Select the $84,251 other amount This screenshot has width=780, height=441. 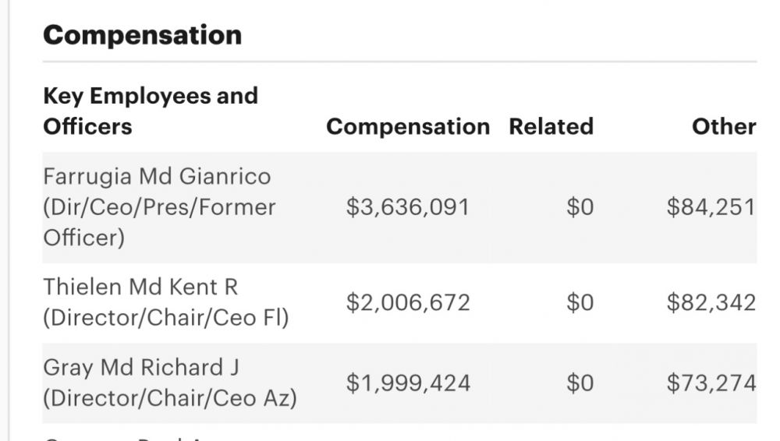(711, 207)
